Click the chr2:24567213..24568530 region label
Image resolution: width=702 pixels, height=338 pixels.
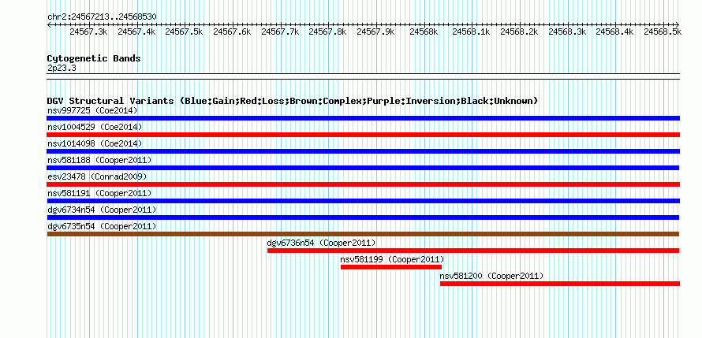pos(102,17)
